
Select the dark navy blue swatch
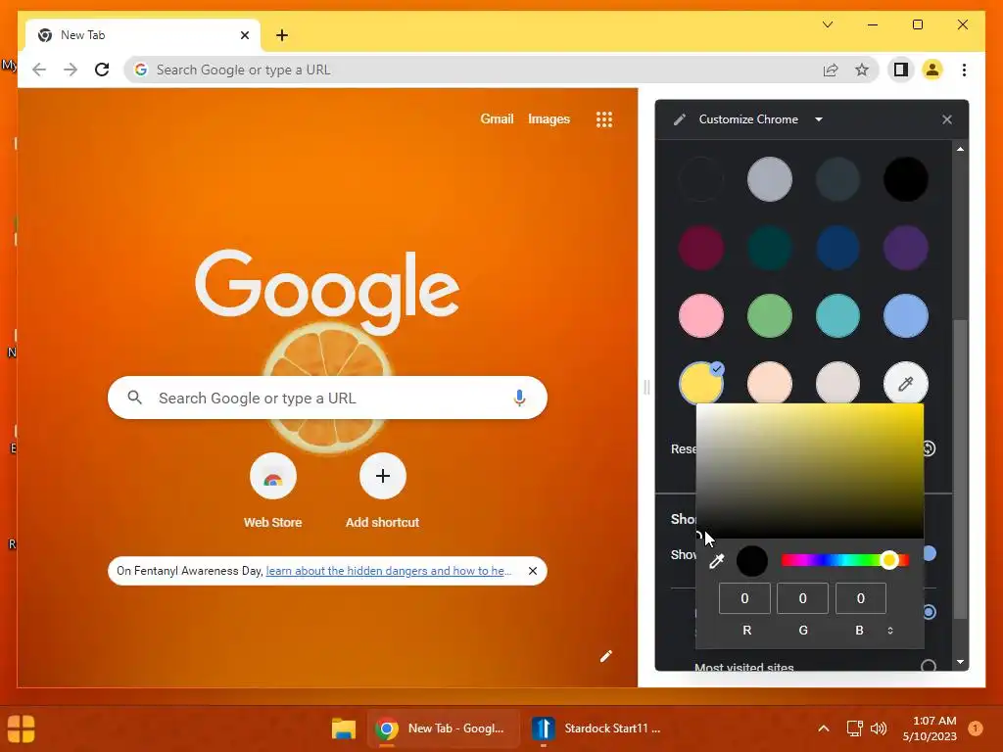tap(837, 248)
